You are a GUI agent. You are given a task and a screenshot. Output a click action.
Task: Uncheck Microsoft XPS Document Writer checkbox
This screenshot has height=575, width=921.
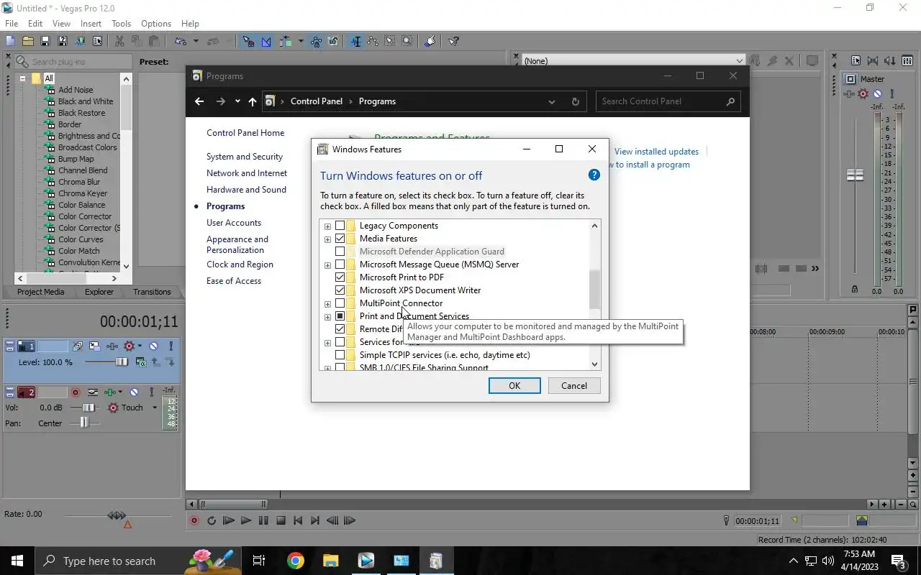coord(340,290)
